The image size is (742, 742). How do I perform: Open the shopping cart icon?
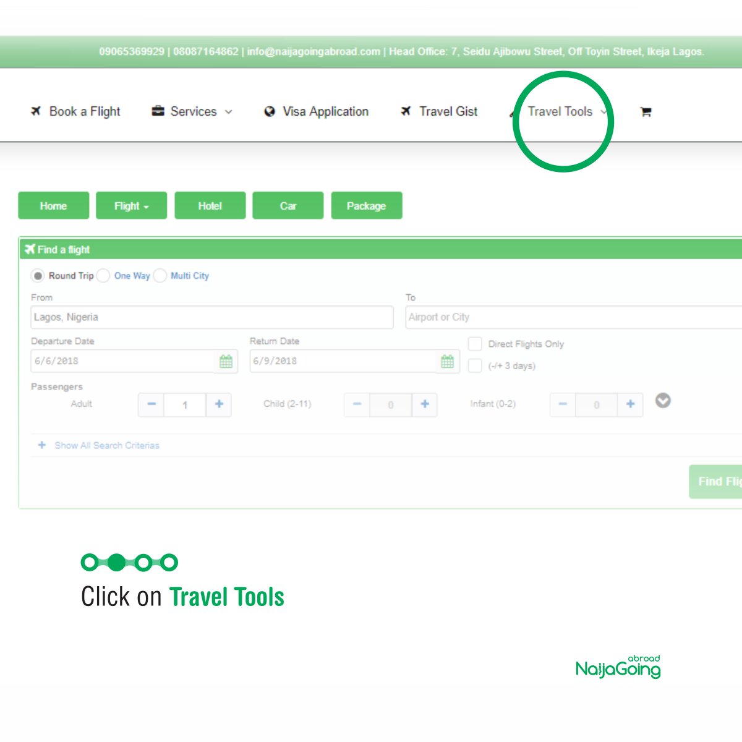(645, 111)
